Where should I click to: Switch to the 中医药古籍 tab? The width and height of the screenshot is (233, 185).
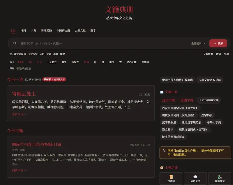(x=63, y=31)
